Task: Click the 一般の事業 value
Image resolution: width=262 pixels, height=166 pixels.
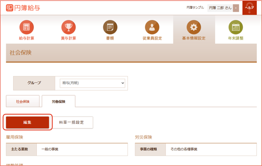Action: pyautogui.click(x=50, y=149)
